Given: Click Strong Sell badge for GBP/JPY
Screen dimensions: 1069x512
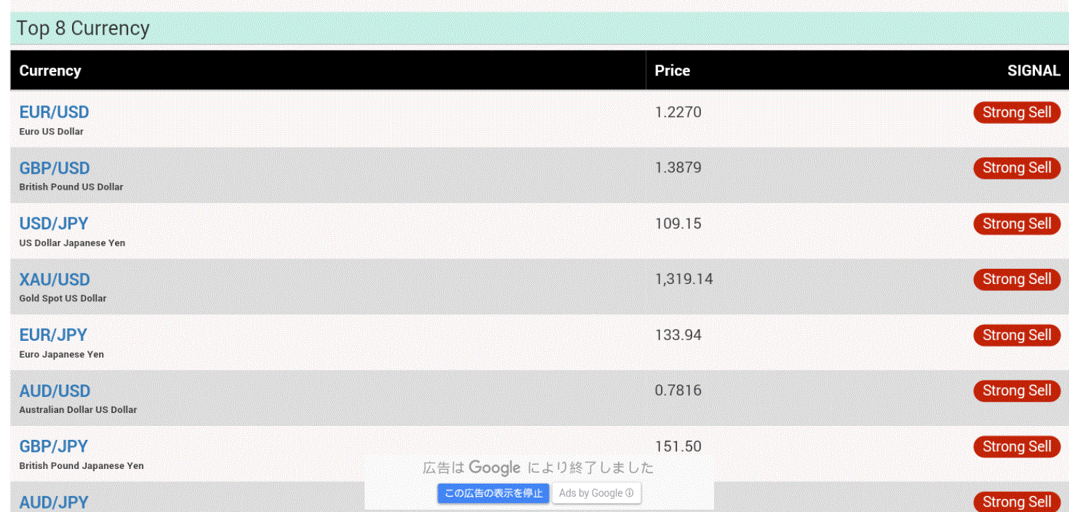Looking at the screenshot, I should coord(1016,447).
